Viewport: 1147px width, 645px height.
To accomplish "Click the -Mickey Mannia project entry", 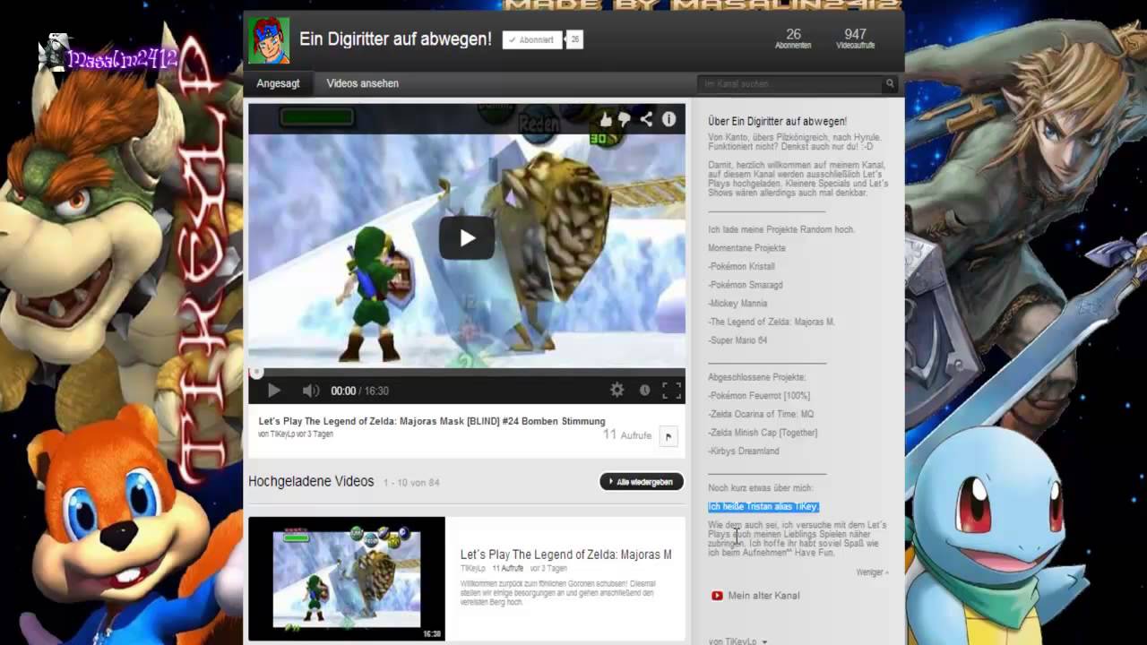I will (x=737, y=304).
